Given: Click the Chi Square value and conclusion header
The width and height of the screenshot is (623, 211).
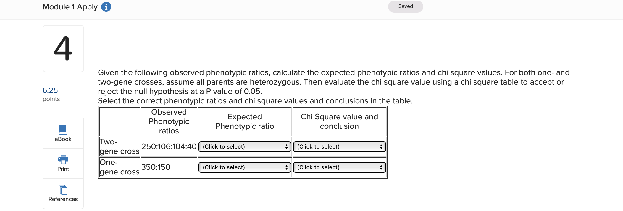Looking at the screenshot, I should pos(340,121).
